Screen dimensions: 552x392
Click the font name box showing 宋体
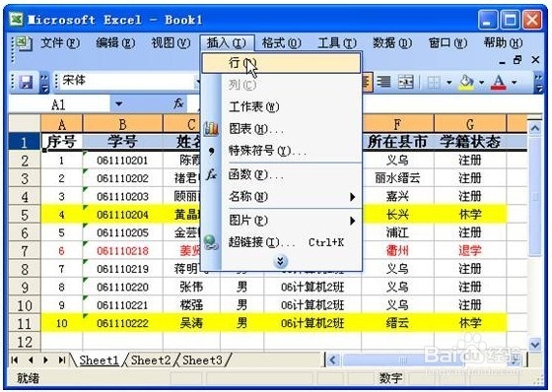[x=127, y=82]
